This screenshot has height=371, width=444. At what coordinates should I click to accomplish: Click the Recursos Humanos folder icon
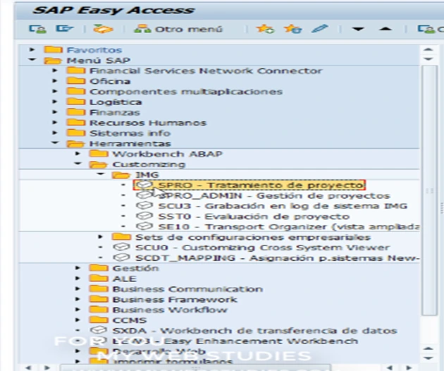click(x=75, y=122)
